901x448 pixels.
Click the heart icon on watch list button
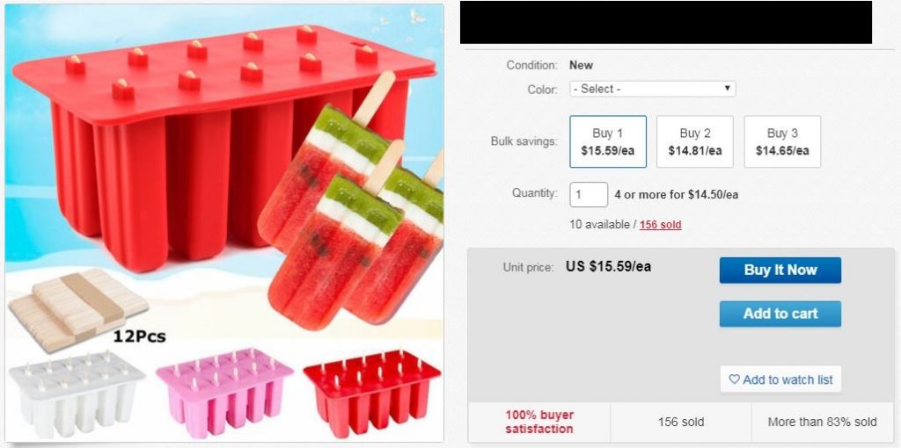[734, 379]
